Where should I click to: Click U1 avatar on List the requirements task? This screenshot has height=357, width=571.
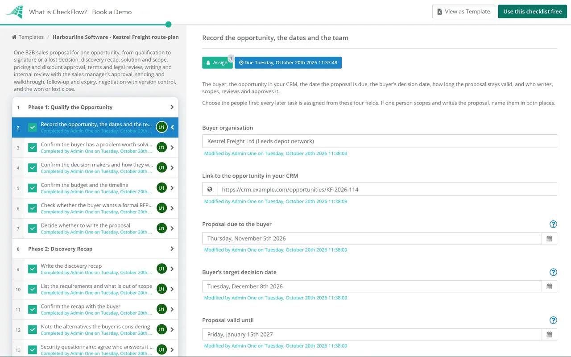pyautogui.click(x=161, y=289)
